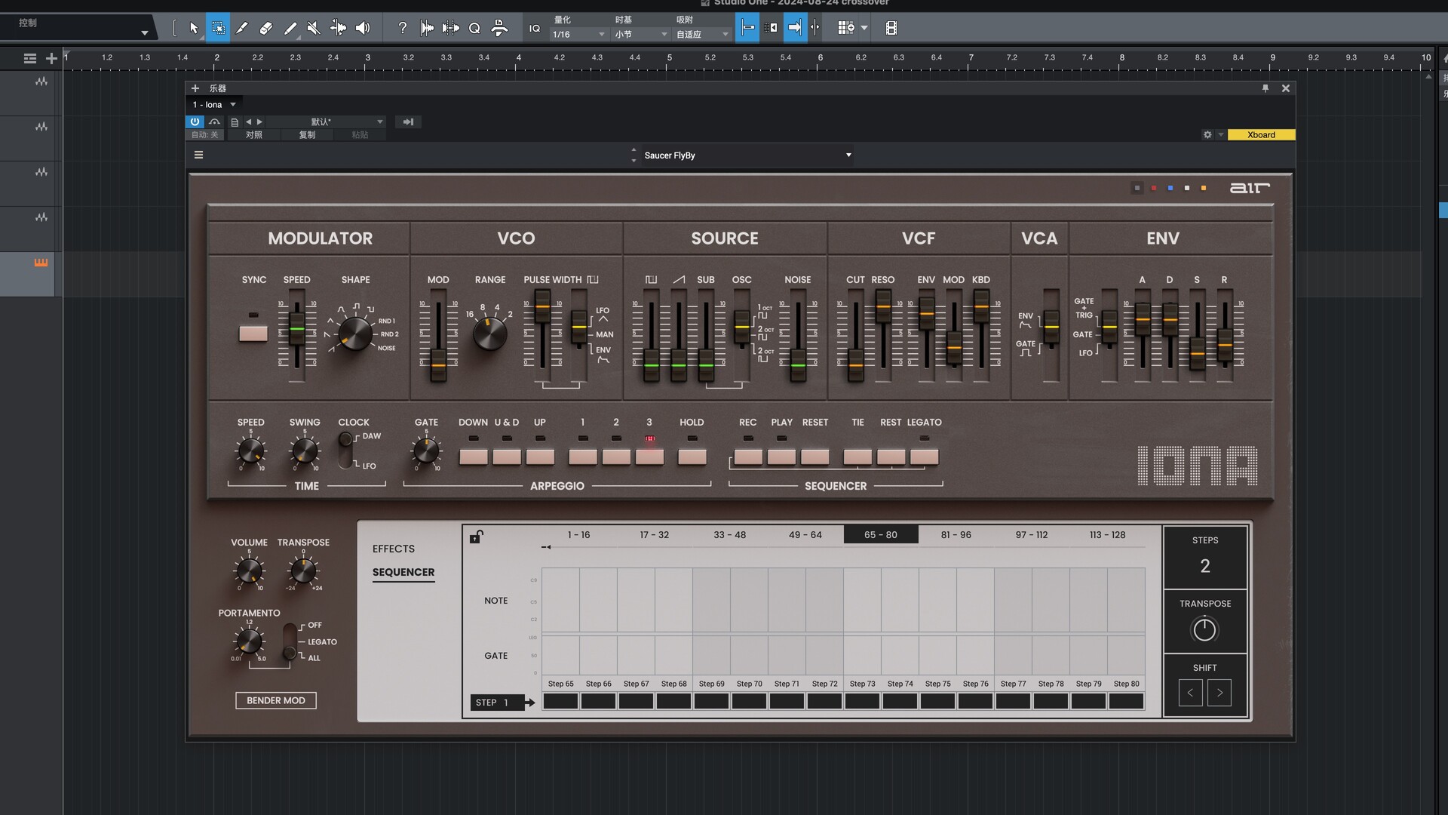Switch to the EFFECTS tab

(x=393, y=549)
